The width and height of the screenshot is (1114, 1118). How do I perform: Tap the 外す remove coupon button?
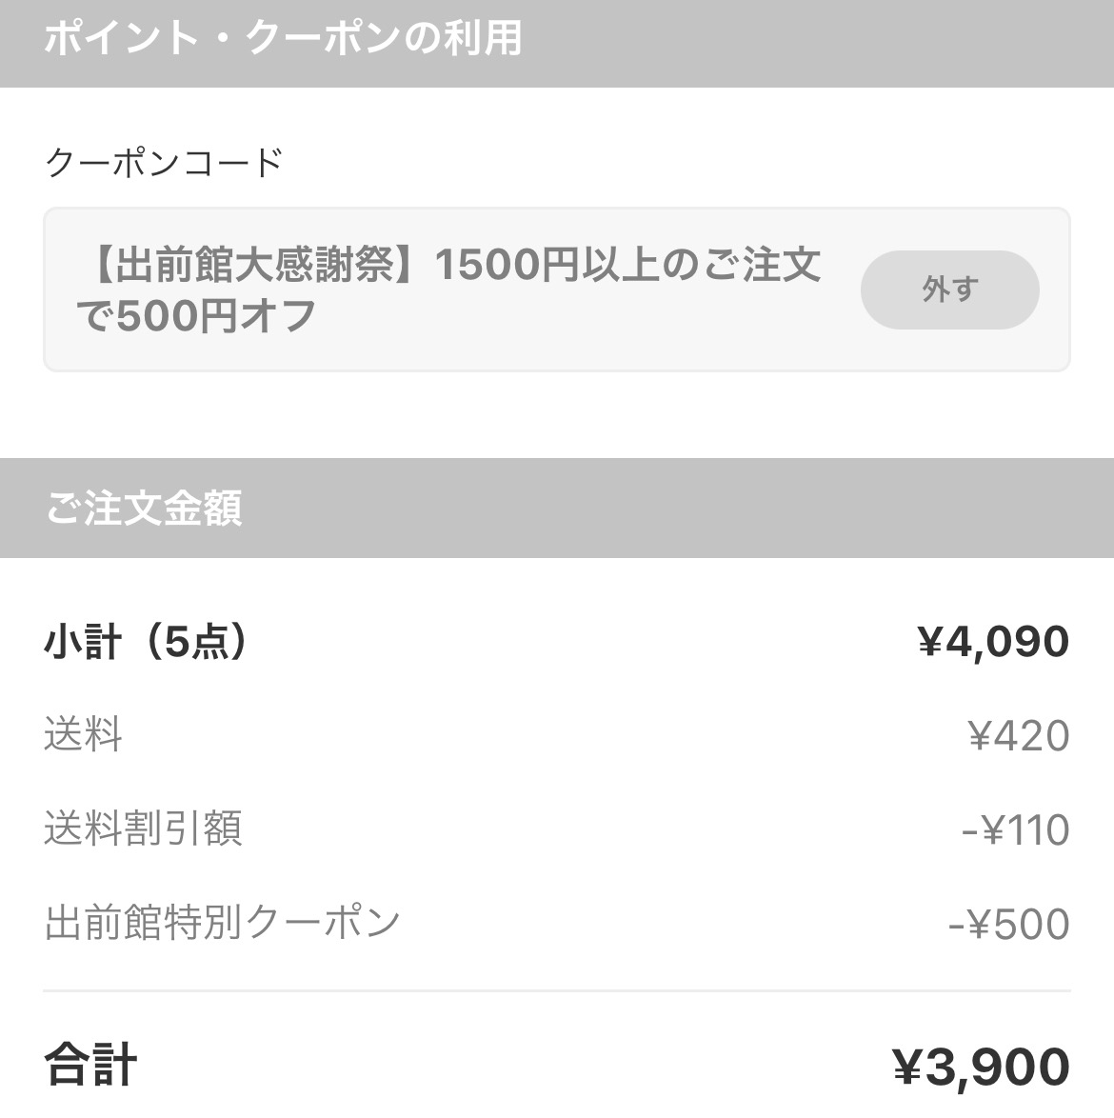click(x=949, y=289)
